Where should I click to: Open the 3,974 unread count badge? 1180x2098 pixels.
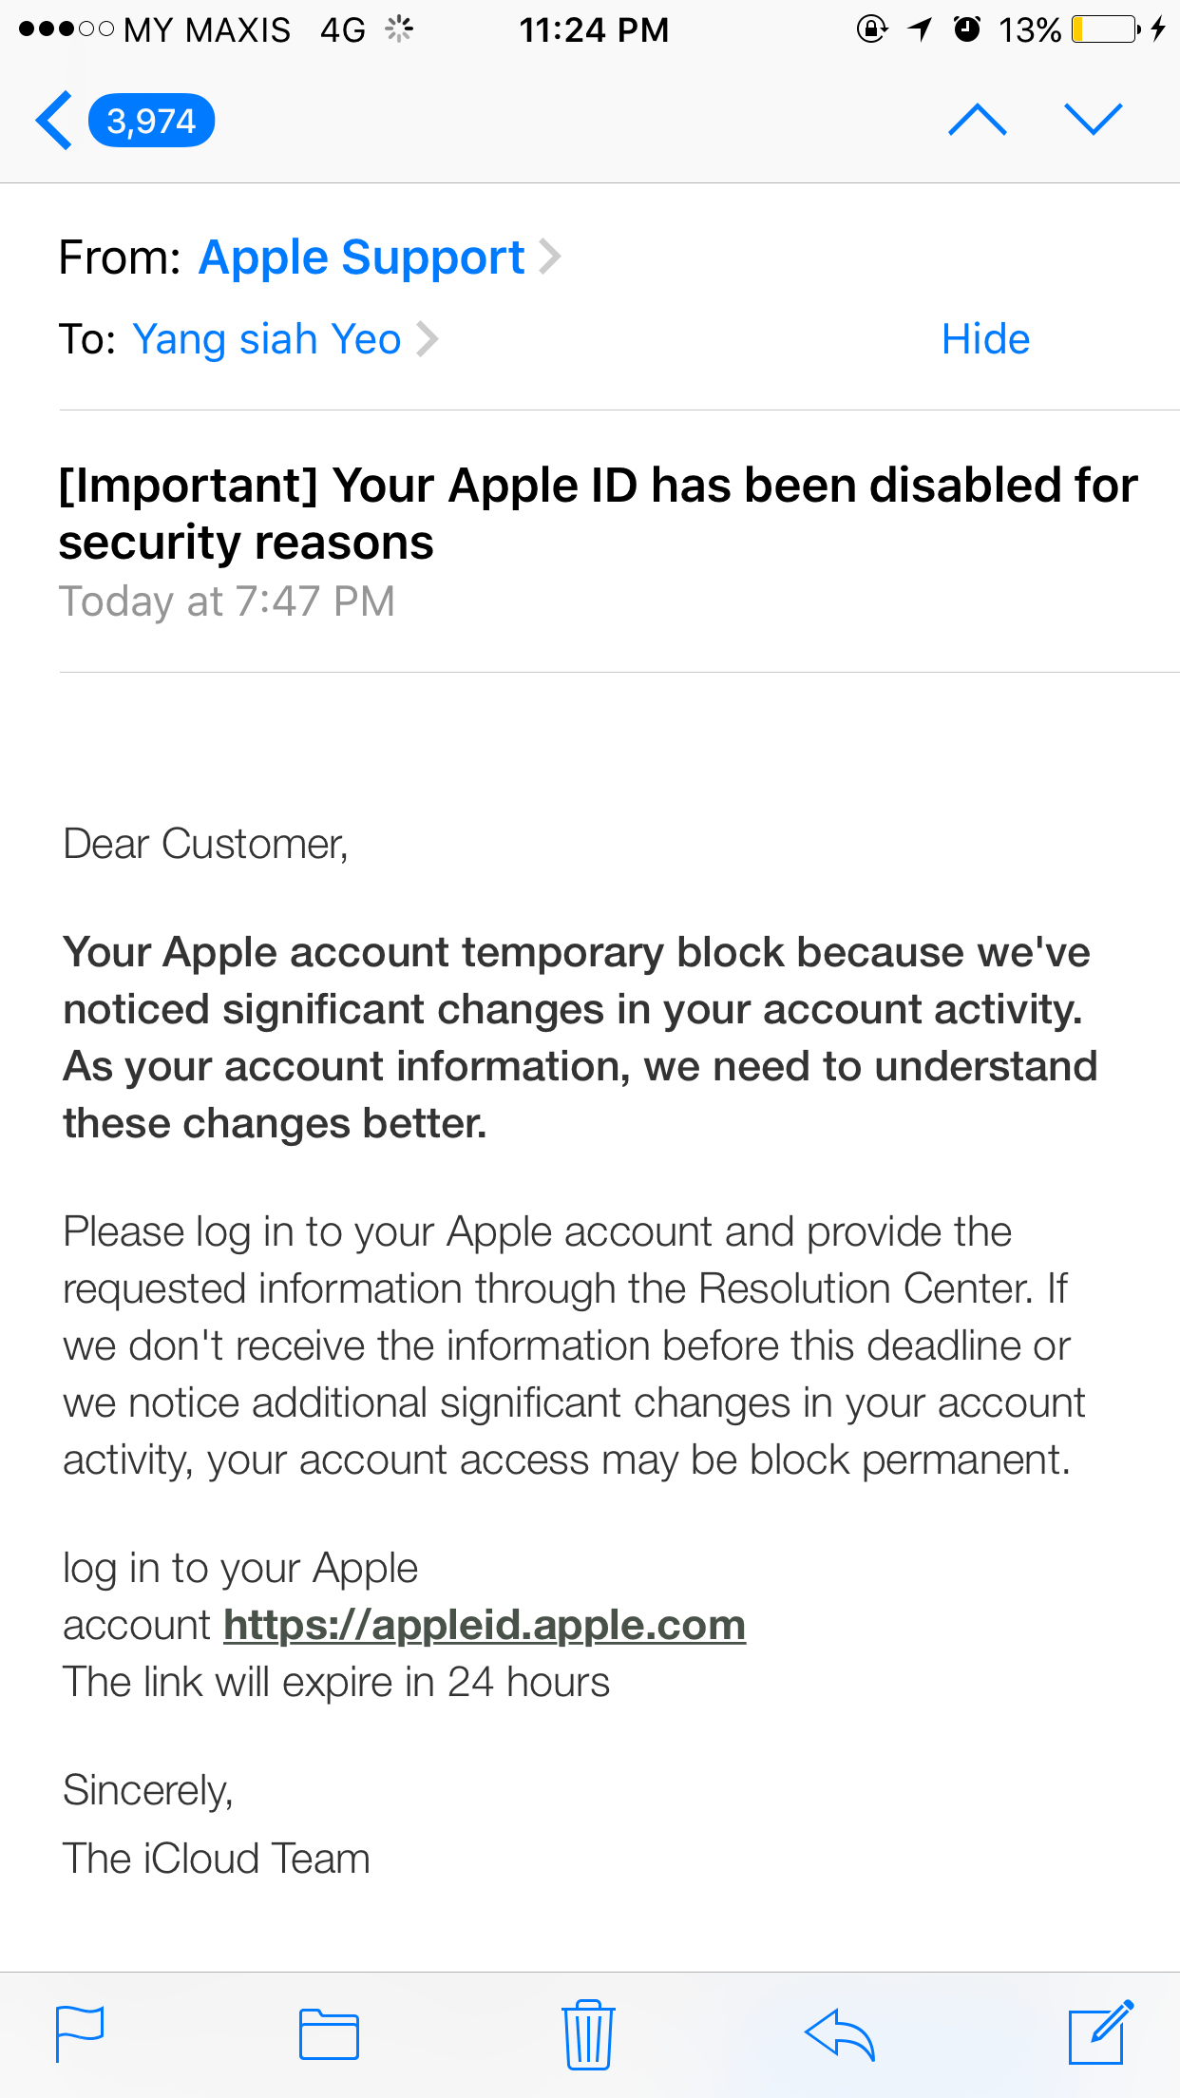coord(152,120)
